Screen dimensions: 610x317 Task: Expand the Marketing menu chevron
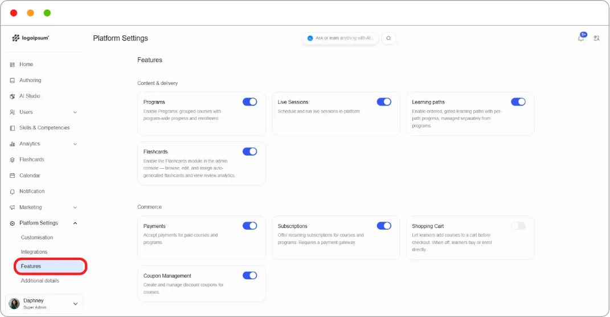point(75,208)
